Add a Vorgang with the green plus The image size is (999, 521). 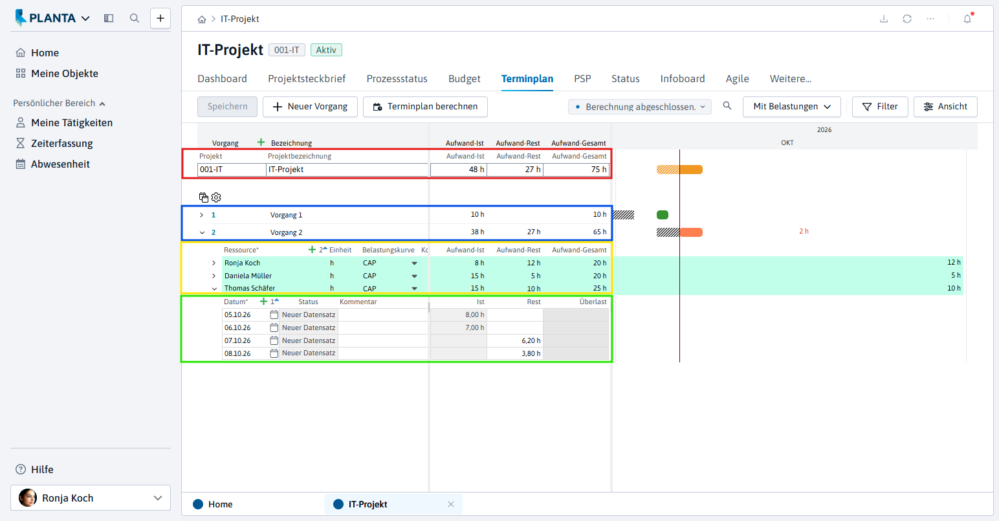click(261, 142)
